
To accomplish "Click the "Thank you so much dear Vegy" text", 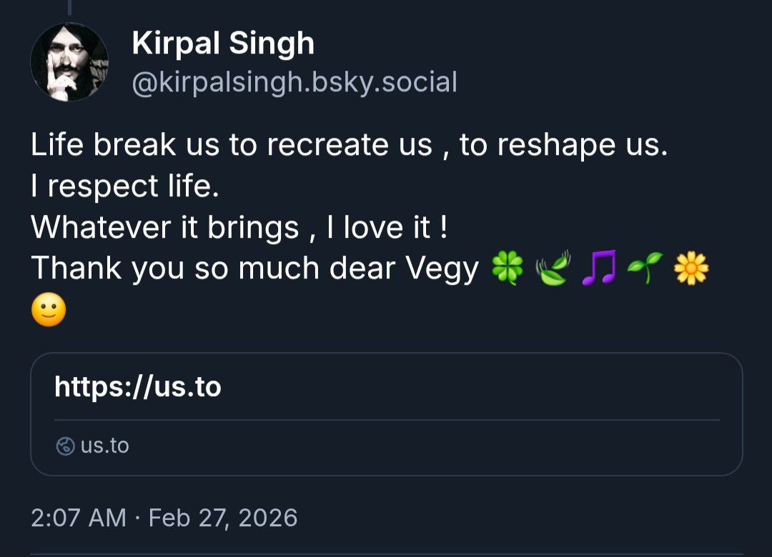I will click(254, 269).
